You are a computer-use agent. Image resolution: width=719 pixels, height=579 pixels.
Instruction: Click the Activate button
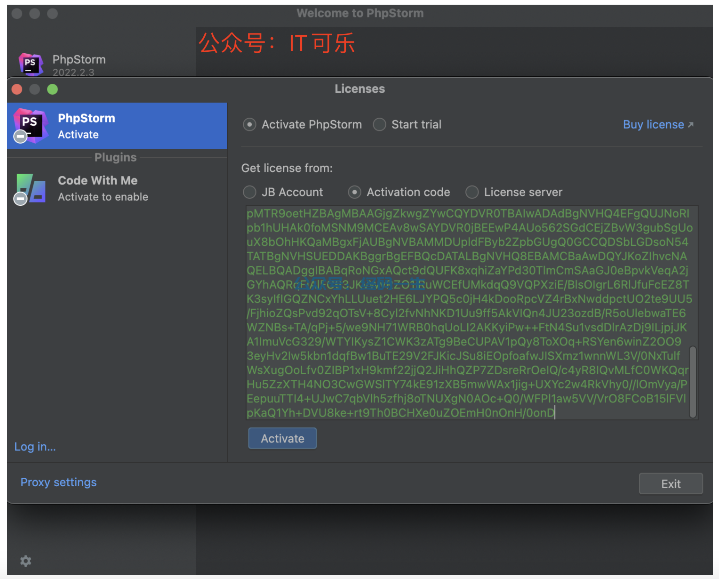click(282, 438)
